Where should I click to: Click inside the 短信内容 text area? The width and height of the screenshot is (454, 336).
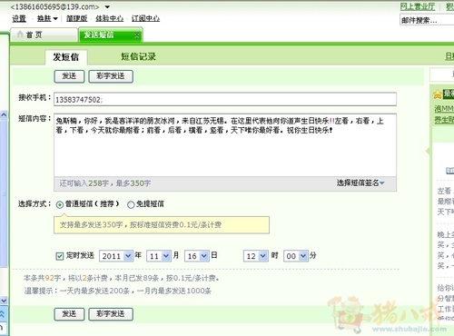point(225,145)
